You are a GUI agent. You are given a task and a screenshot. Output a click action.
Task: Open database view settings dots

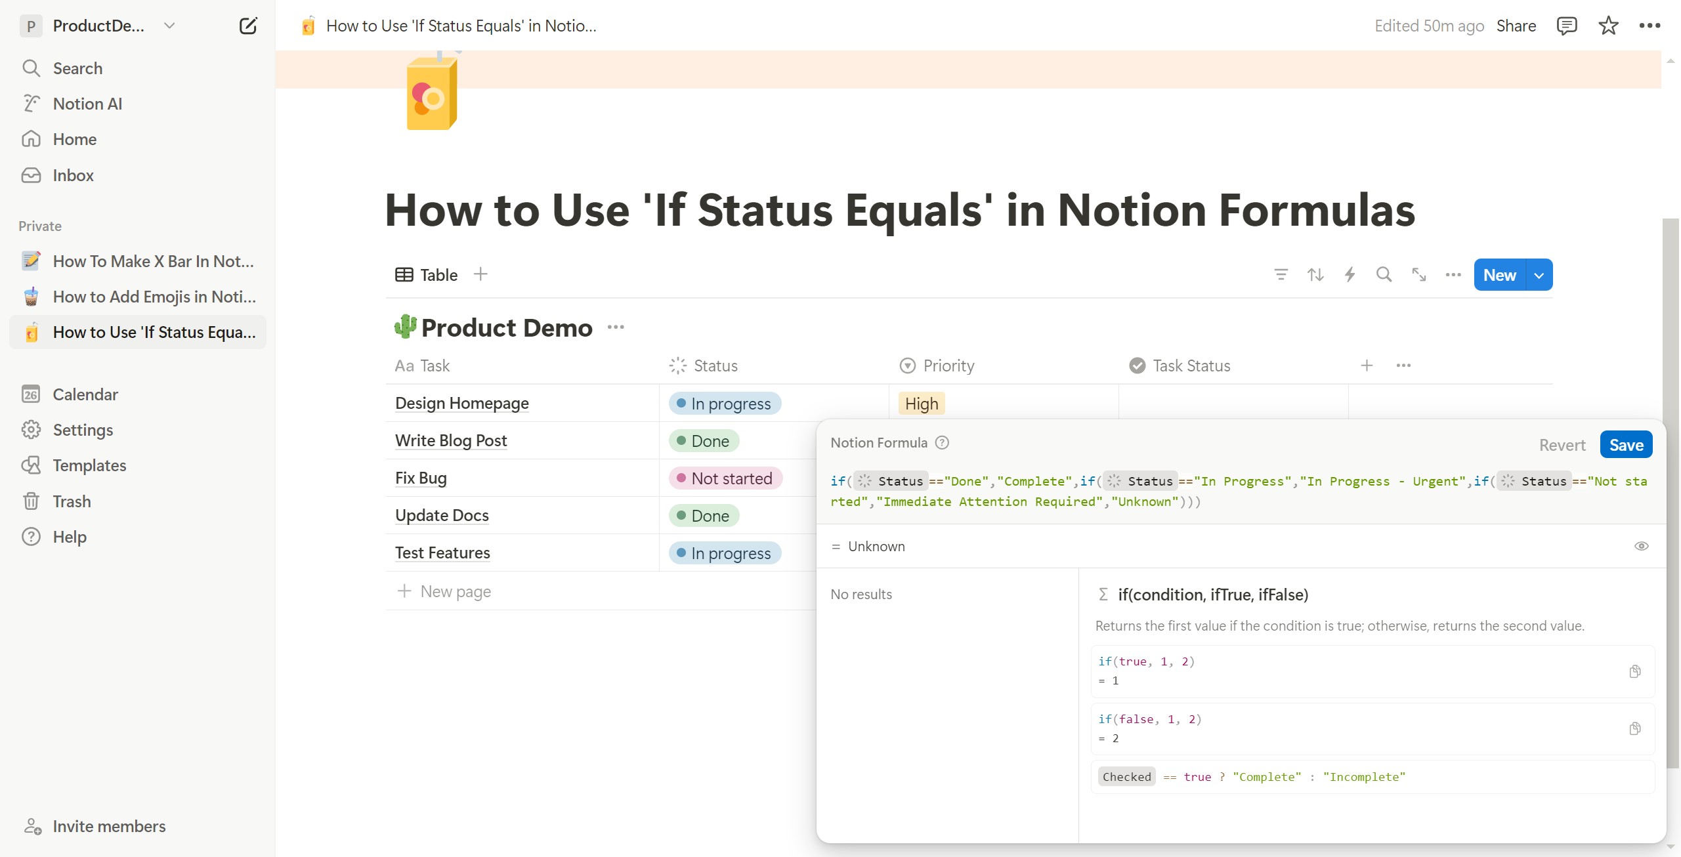point(1453,274)
